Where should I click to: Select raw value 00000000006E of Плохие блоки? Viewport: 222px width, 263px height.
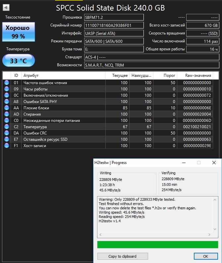(197, 108)
